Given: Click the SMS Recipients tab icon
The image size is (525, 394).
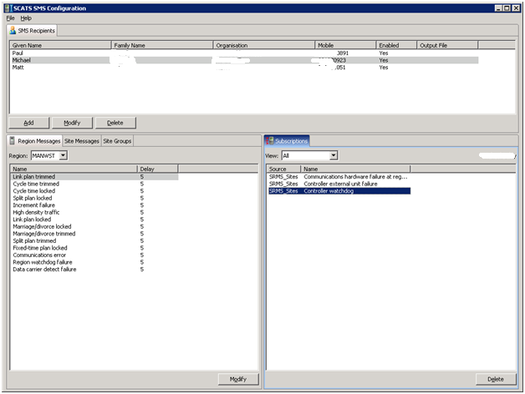Looking at the screenshot, I should tap(13, 30).
